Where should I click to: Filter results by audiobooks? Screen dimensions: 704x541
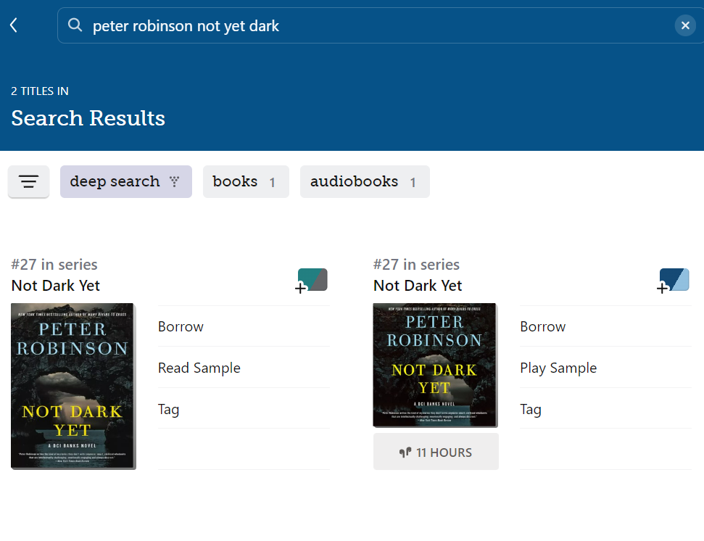[364, 181]
